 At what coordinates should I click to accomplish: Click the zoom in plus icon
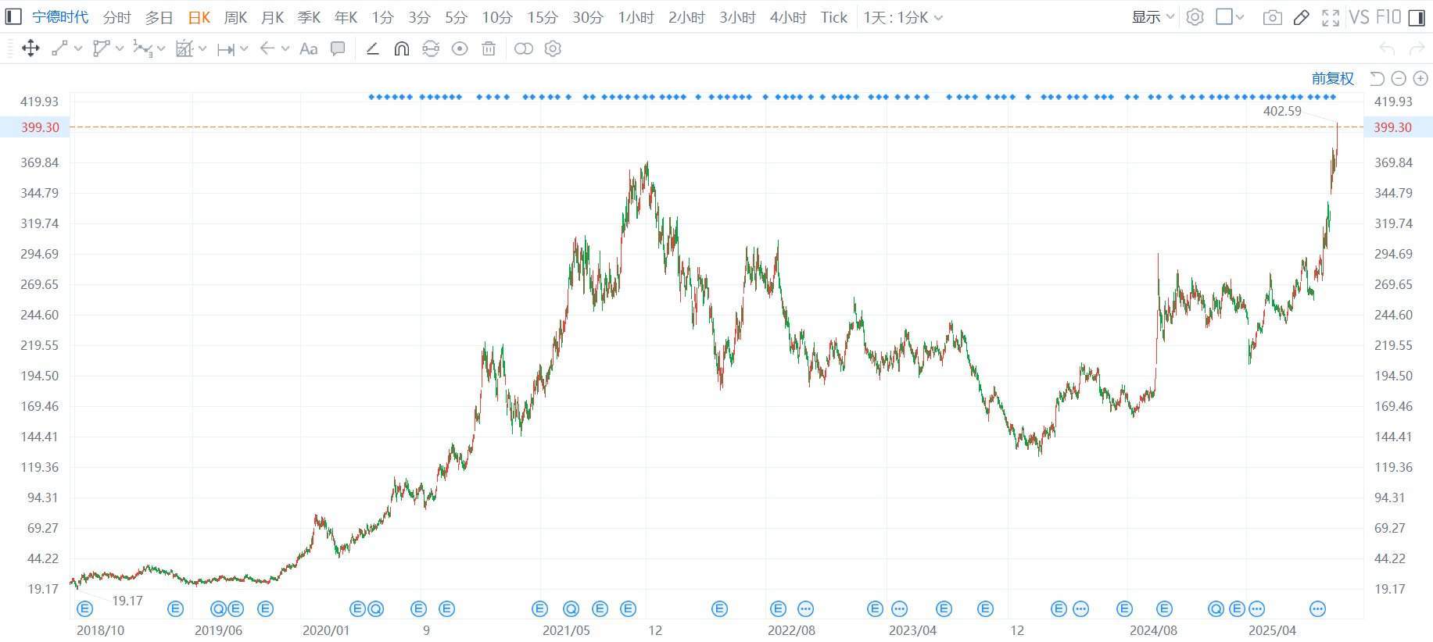click(x=1420, y=78)
